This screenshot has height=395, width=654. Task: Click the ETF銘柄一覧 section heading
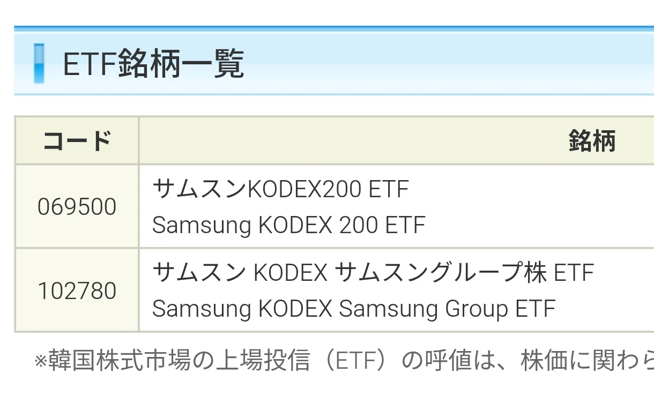pyautogui.click(x=153, y=64)
